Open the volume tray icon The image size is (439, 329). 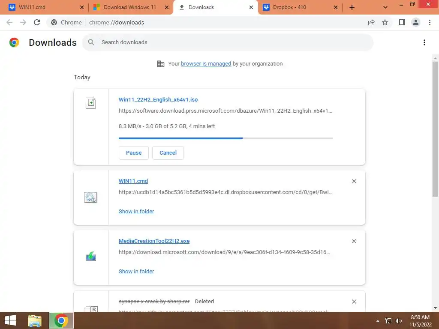pyautogui.click(x=399, y=321)
